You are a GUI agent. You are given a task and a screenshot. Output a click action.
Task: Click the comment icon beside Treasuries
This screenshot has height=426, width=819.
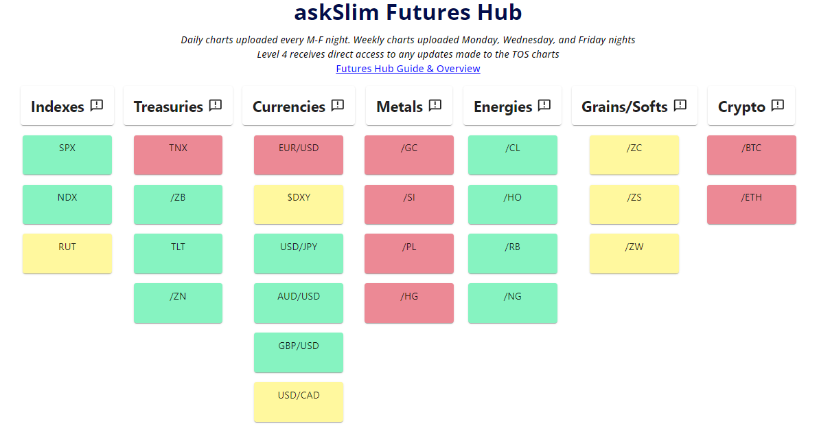[216, 105]
